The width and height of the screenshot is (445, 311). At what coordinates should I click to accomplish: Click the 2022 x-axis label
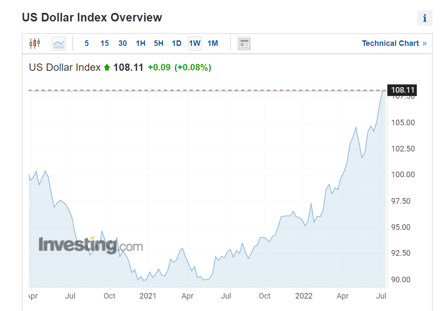pyautogui.click(x=304, y=296)
